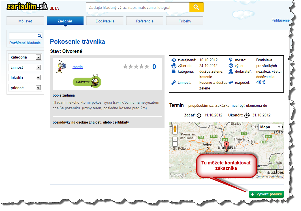Click the wrench icon beside činnosť
Viewport: 301px width, 211px height.
(174, 83)
